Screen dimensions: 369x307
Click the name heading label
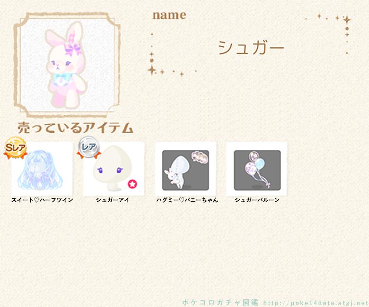pyautogui.click(x=169, y=15)
